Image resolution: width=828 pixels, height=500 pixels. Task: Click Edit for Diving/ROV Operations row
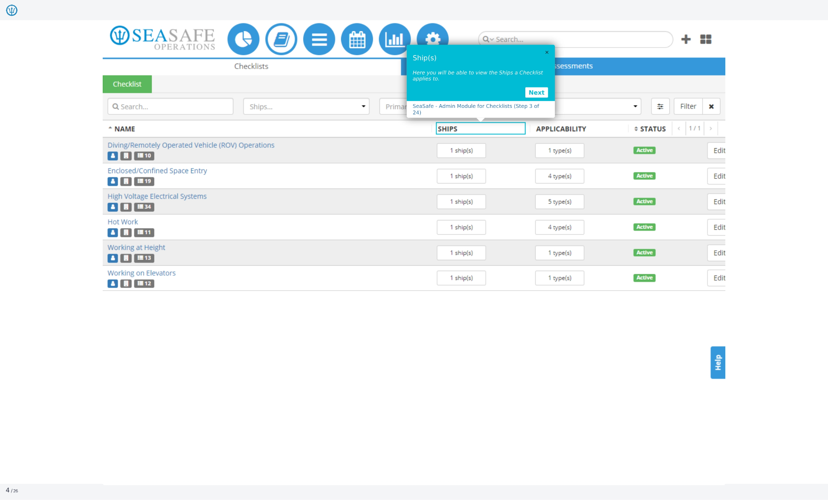pos(717,150)
